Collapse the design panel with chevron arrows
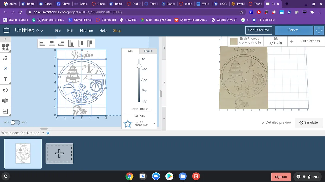This screenshot has height=182, width=325. pyautogui.click(x=164, y=48)
